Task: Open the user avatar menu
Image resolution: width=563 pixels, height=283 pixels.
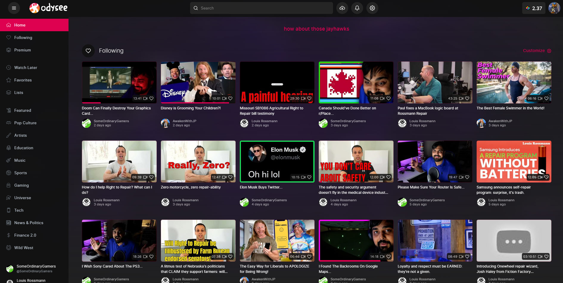Action: tap(554, 8)
